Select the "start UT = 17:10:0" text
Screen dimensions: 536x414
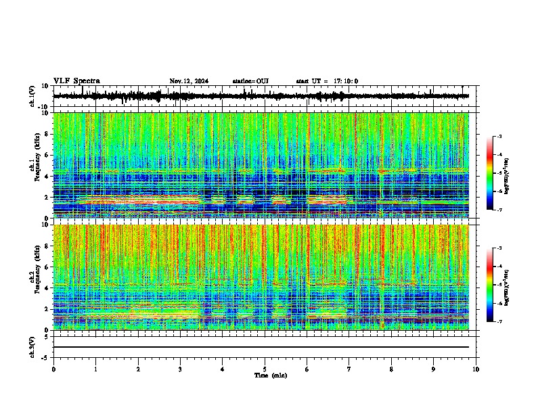tap(327, 81)
